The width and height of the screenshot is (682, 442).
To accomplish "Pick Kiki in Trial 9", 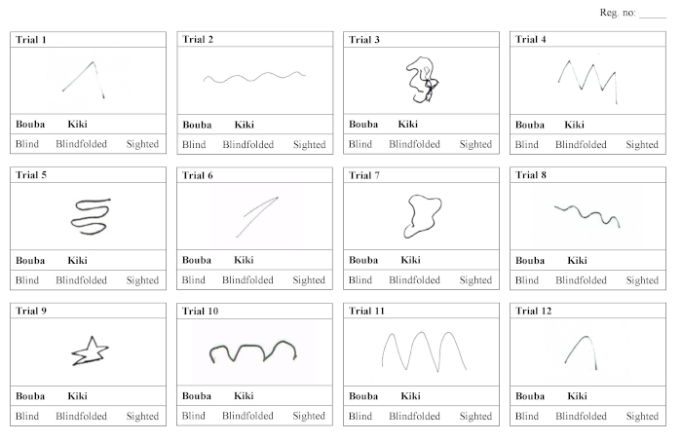I will (x=78, y=396).
